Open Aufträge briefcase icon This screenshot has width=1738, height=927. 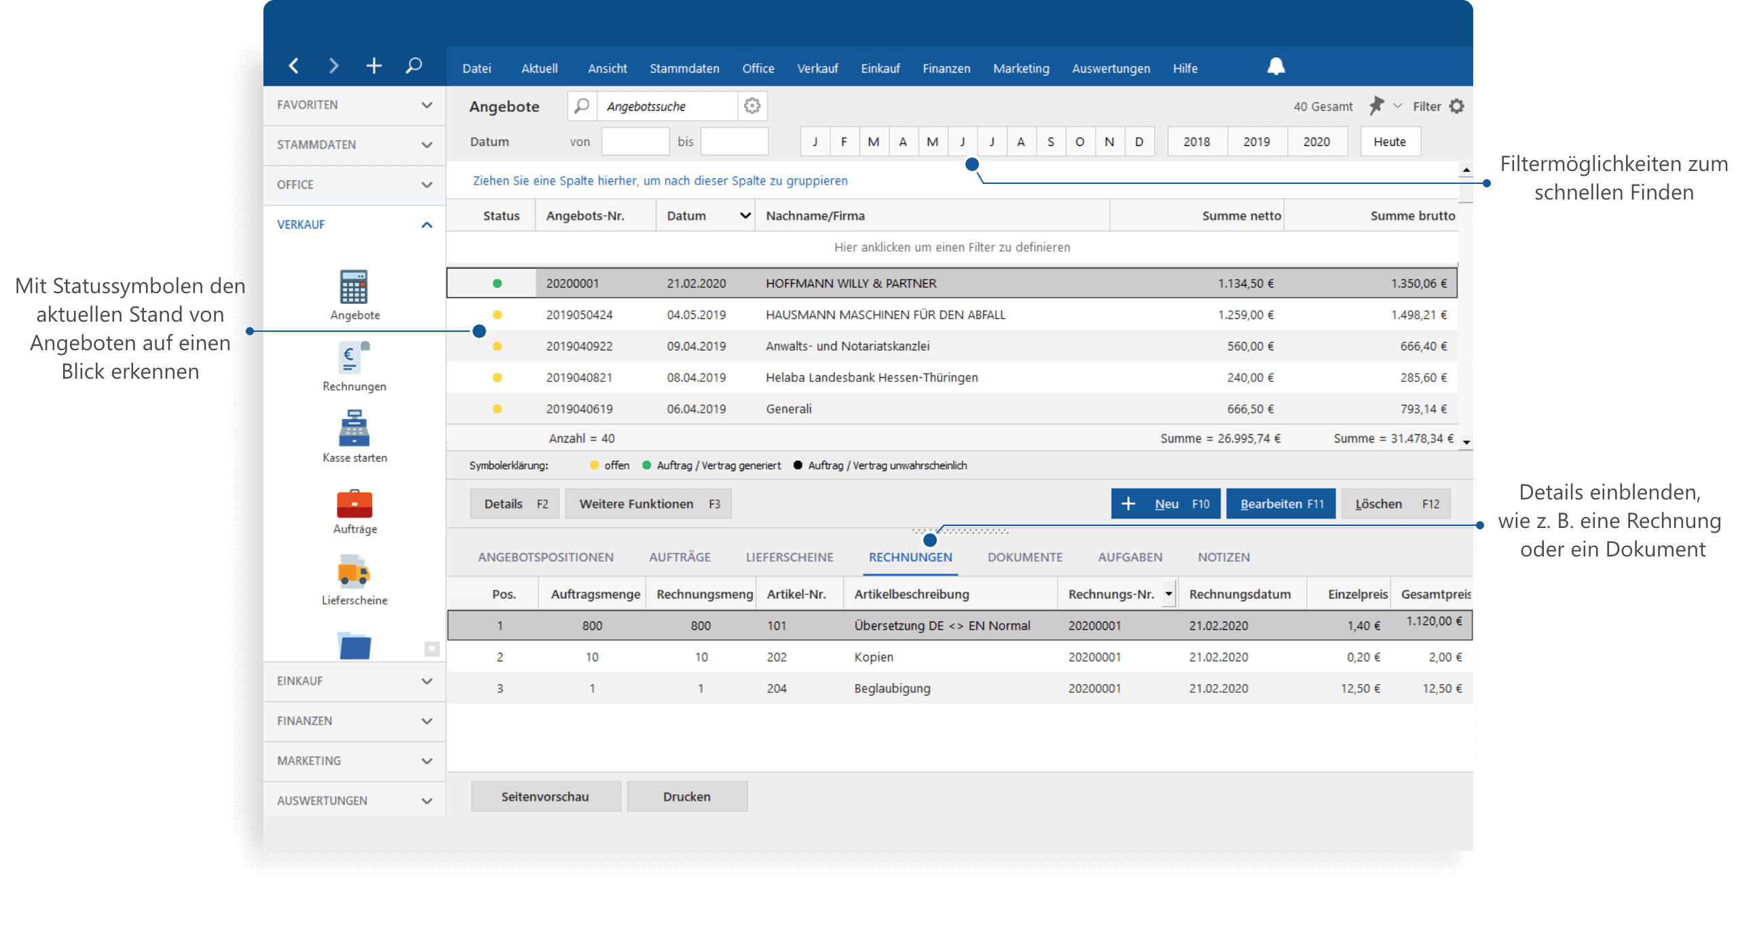tap(354, 504)
